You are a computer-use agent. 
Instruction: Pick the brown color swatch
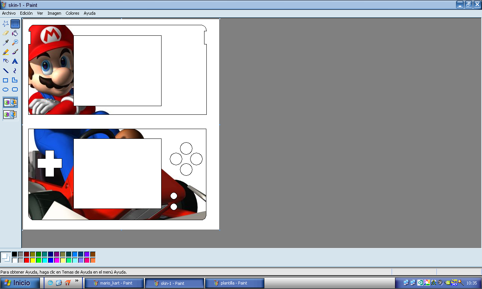93,254
